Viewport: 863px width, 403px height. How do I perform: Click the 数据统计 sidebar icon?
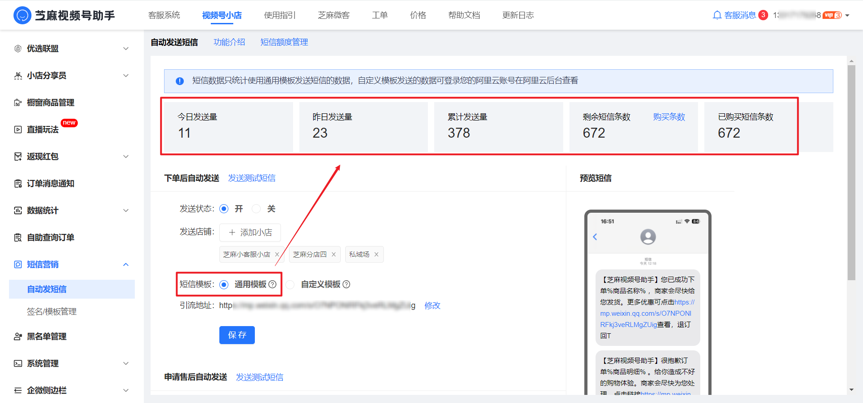pos(18,210)
